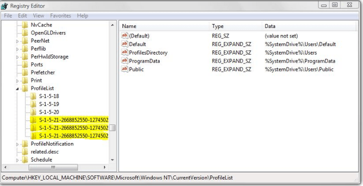Viewport: 363px width, 186px height.
Task: Sort values by the Name column header
Action: click(164, 26)
